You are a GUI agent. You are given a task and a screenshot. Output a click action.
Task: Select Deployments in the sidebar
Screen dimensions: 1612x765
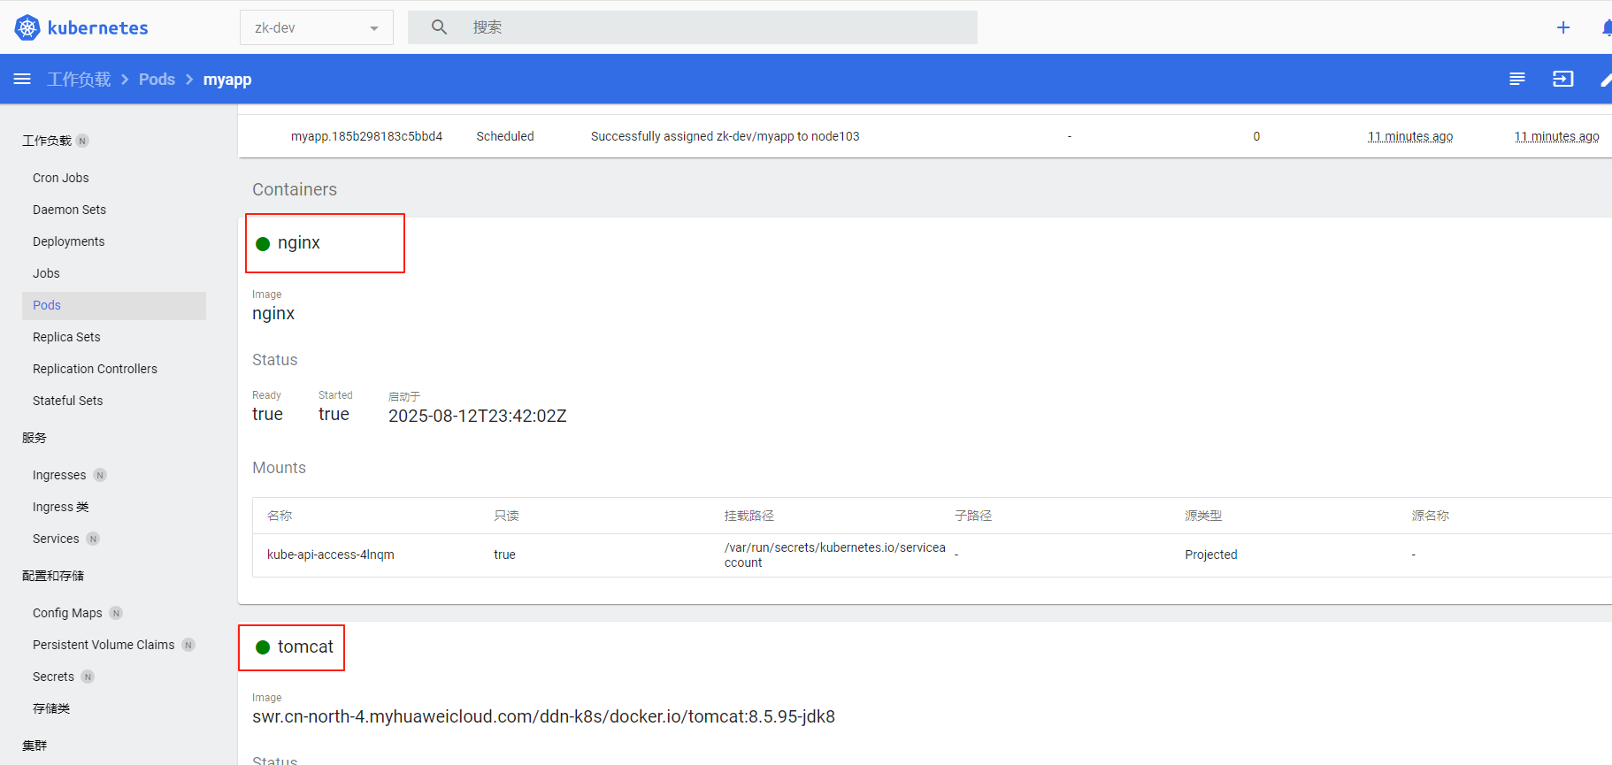(68, 241)
